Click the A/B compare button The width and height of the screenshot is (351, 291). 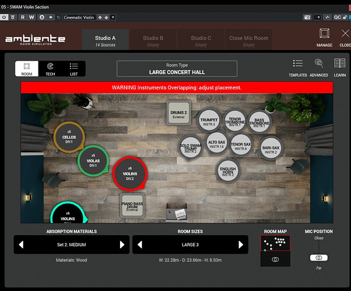click(x=42, y=17)
